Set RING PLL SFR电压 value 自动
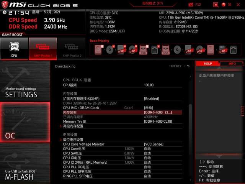The height and width of the screenshot is (184, 245). pyautogui.click(x=147, y=176)
